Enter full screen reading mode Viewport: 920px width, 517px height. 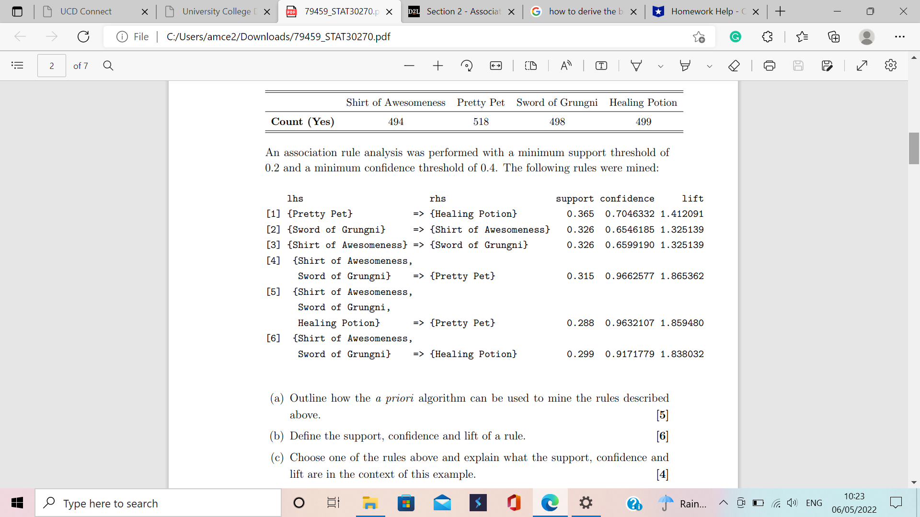862,66
